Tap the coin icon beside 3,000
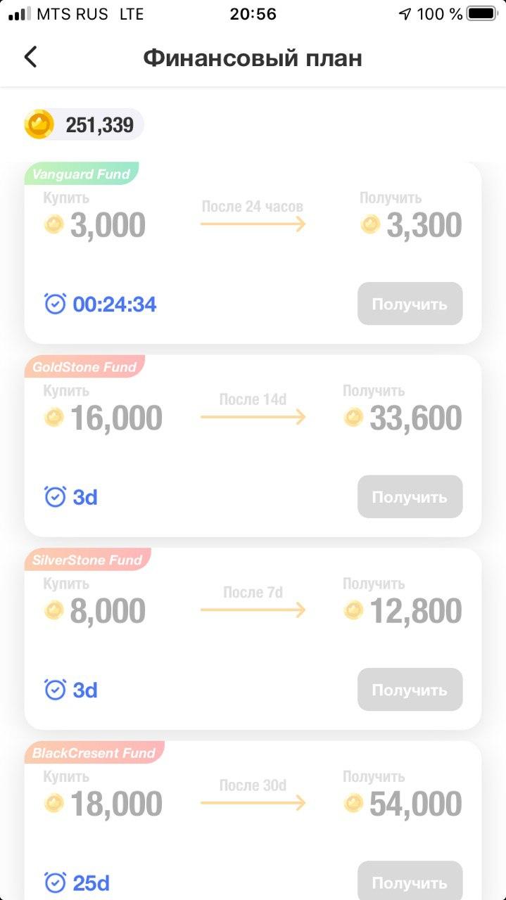506x900 pixels. pyautogui.click(x=54, y=225)
